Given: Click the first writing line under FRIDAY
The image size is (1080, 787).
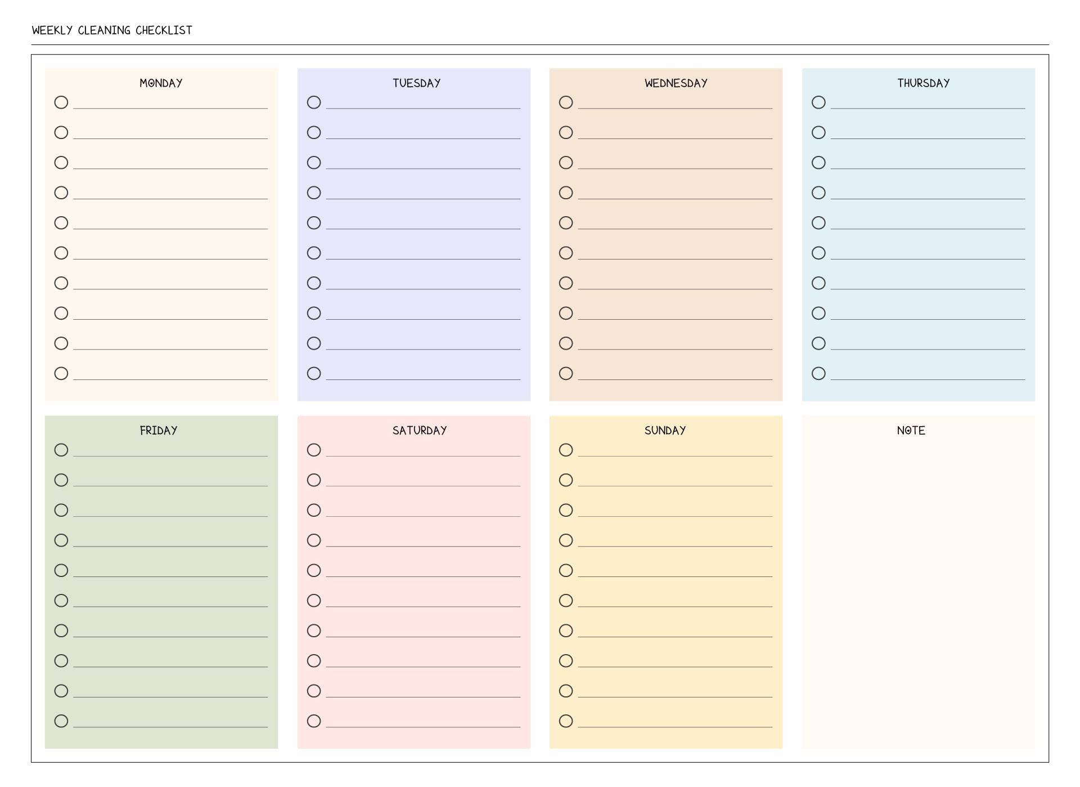Looking at the screenshot, I should (170, 456).
